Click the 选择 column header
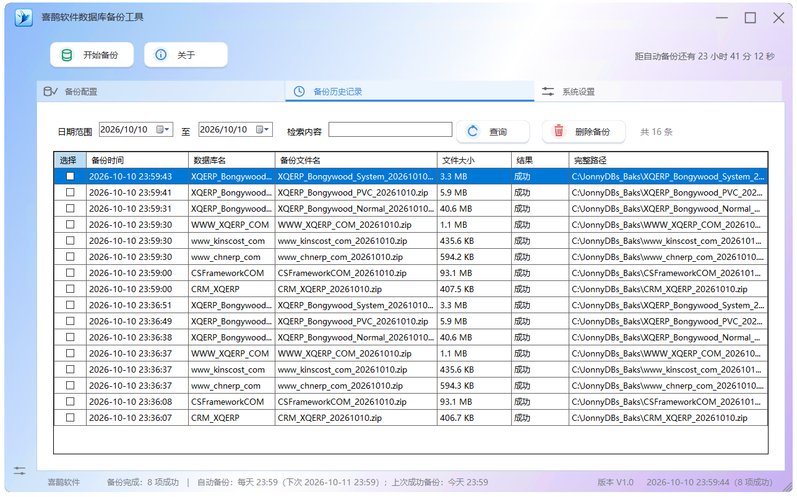 pyautogui.click(x=70, y=160)
